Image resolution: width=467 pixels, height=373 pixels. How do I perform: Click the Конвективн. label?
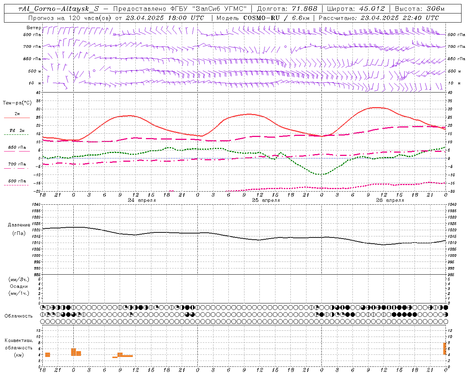19,341
